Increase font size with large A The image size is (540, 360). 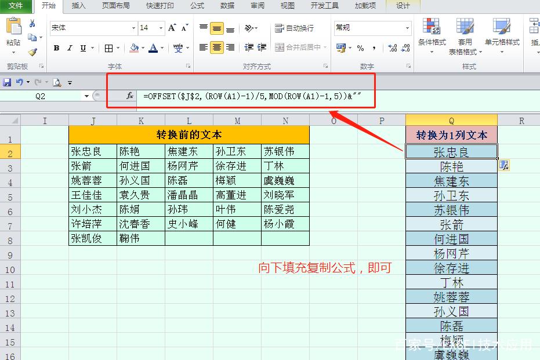point(172,28)
